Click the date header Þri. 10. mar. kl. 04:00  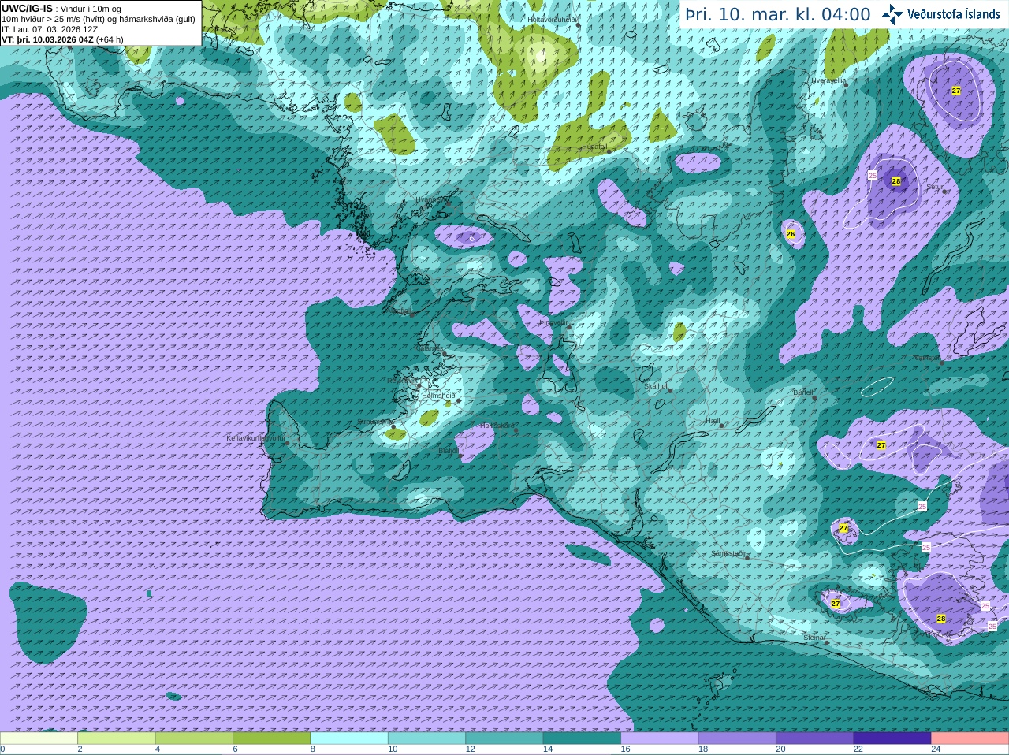[x=778, y=14]
